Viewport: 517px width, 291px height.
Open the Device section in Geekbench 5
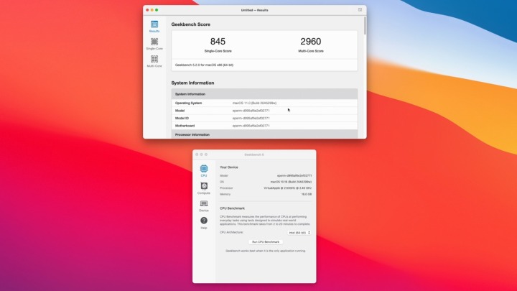204,206
